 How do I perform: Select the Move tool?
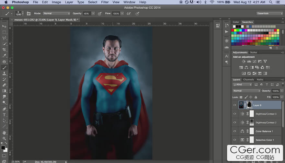pyautogui.click(x=4, y=26)
